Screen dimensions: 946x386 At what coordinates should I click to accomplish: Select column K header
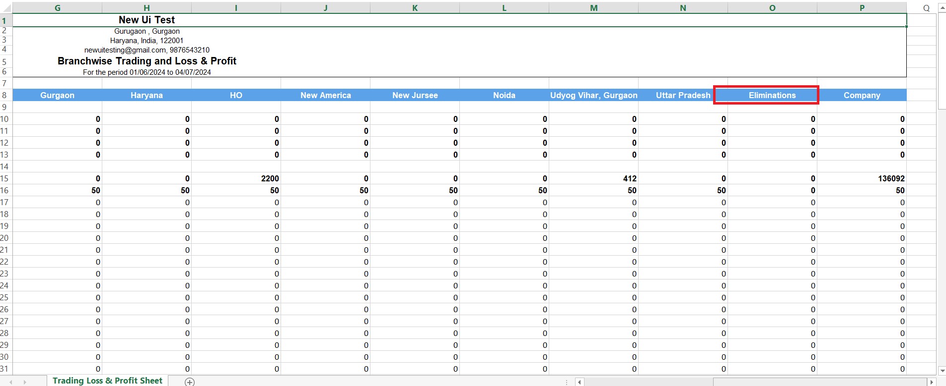(x=415, y=8)
